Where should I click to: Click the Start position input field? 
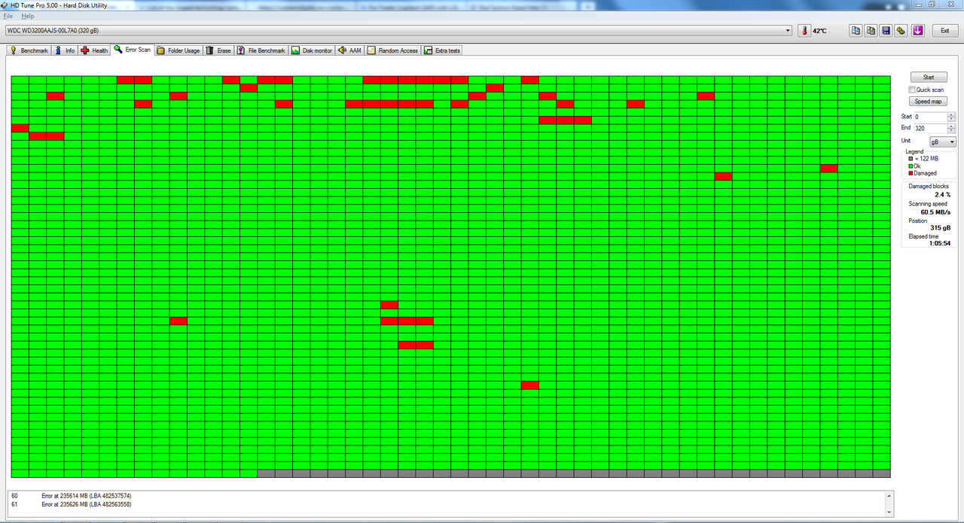click(930, 117)
